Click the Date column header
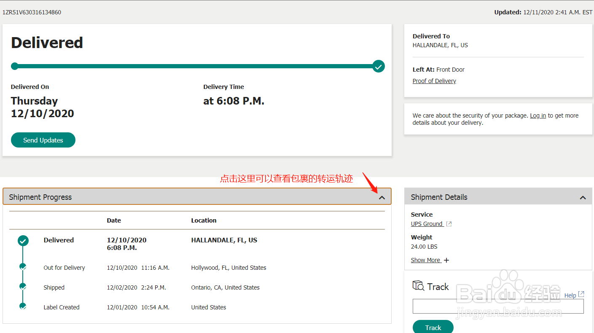Screen dimensions: 594x333 coord(114,220)
